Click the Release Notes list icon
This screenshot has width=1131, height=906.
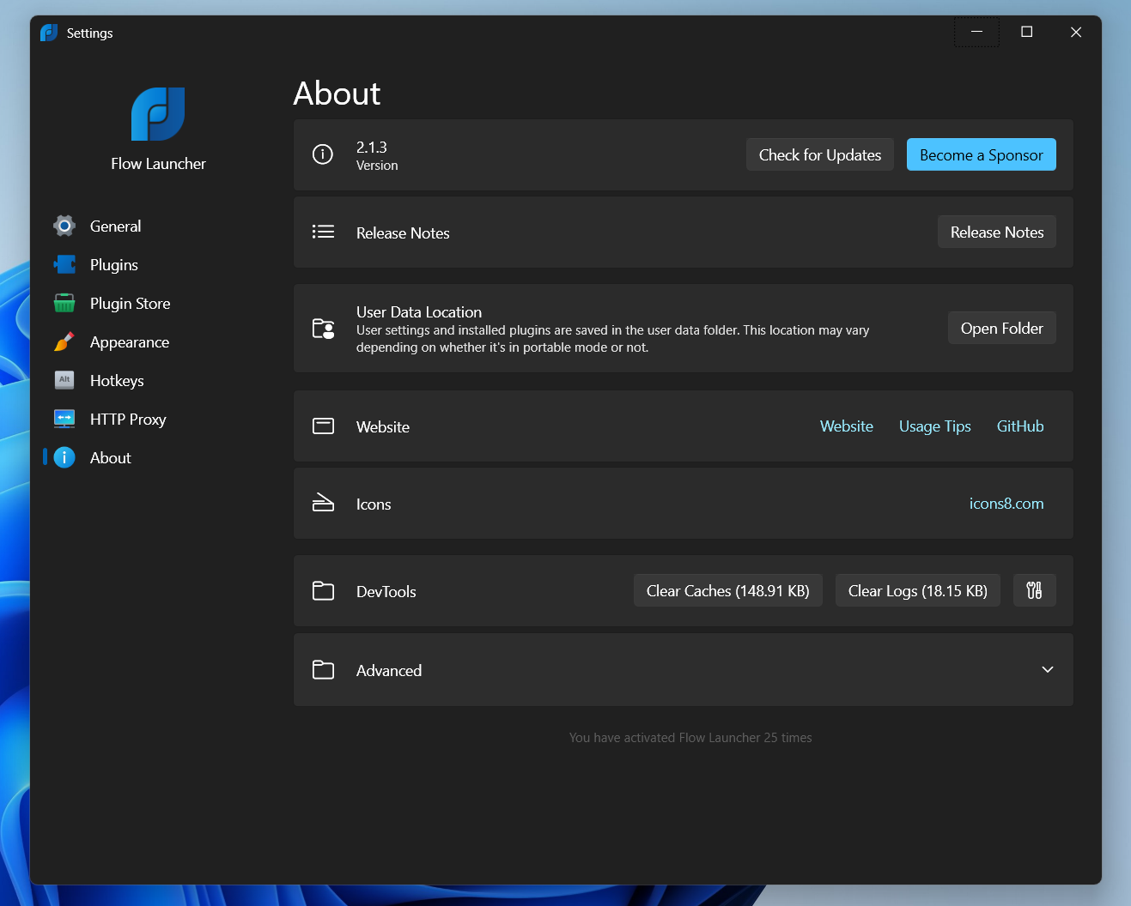[323, 232]
